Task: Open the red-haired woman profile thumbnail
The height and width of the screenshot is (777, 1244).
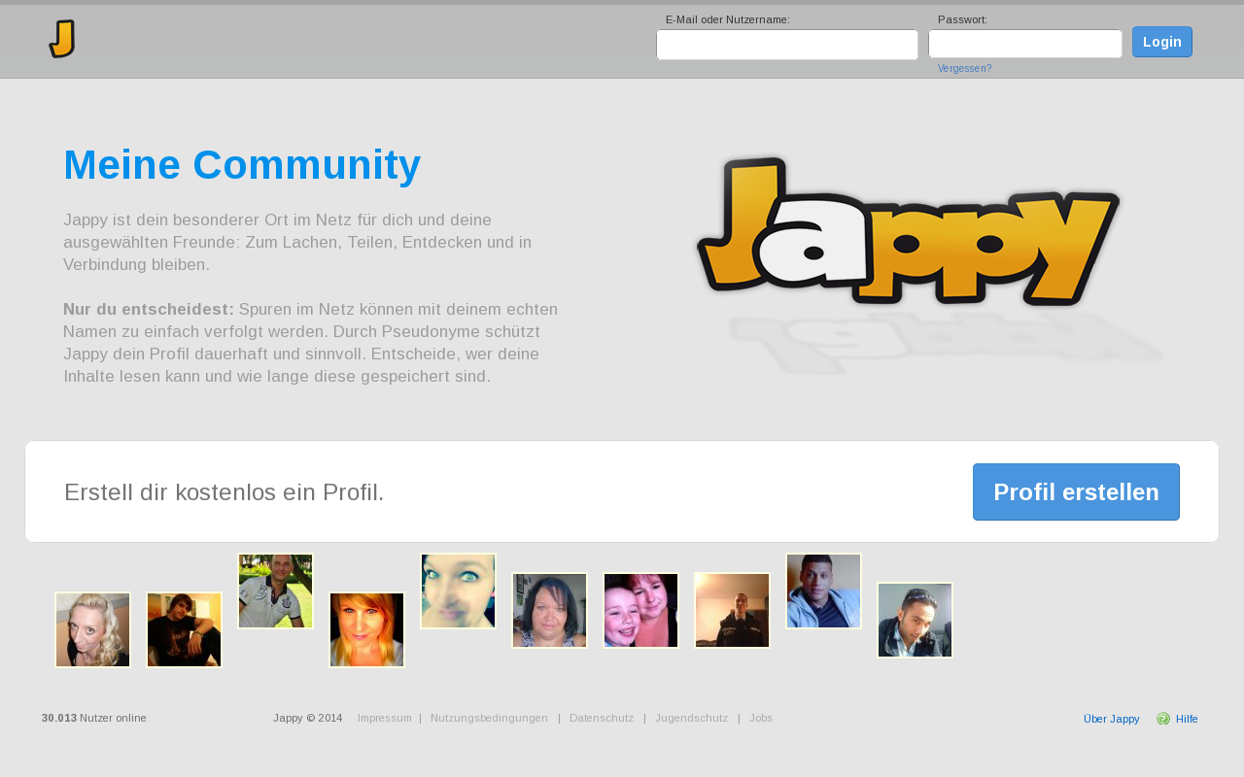Action: click(x=366, y=629)
